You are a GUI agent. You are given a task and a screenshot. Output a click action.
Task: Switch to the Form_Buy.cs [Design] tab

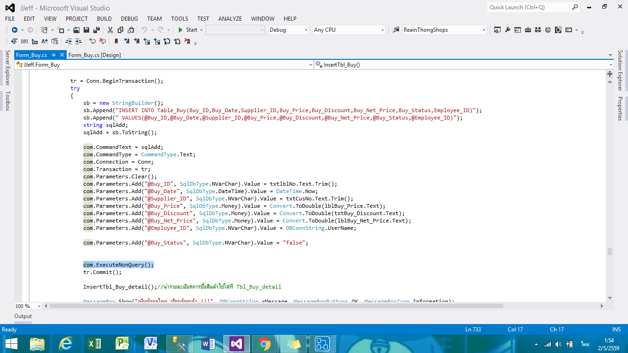[x=95, y=55]
